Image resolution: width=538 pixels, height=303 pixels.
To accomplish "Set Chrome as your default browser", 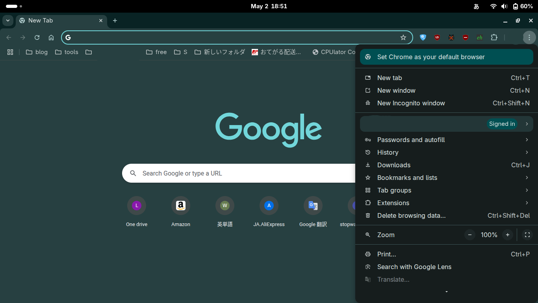I will click(447, 57).
